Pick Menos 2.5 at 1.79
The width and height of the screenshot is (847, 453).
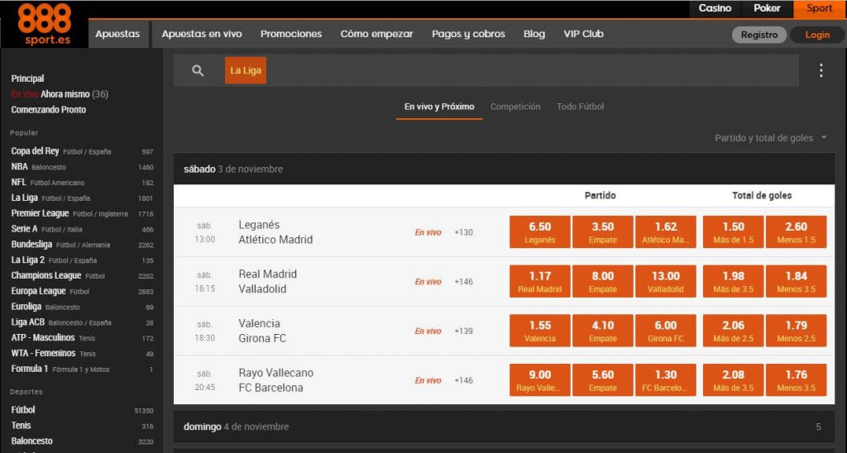(797, 331)
